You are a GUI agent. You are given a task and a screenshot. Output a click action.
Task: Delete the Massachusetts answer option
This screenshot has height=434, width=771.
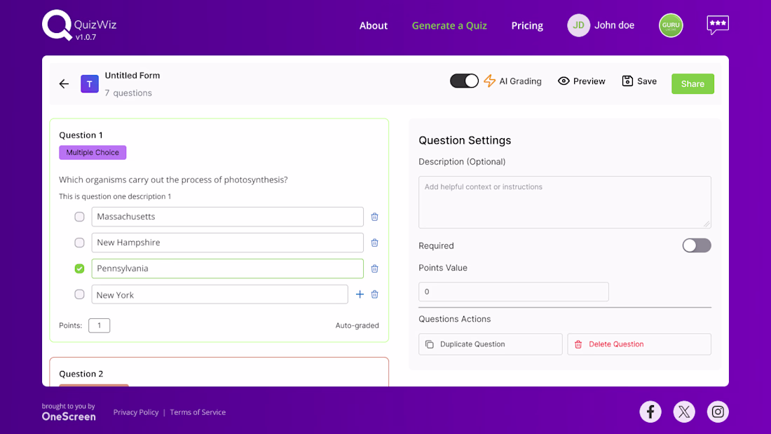tap(374, 217)
